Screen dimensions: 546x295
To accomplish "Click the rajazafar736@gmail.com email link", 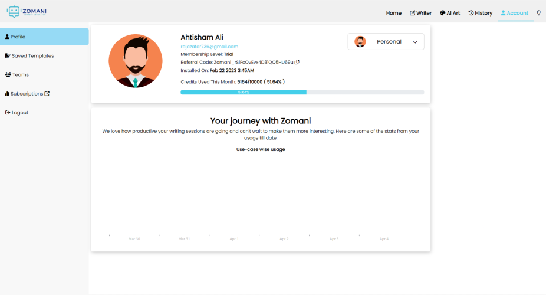I will [209, 47].
